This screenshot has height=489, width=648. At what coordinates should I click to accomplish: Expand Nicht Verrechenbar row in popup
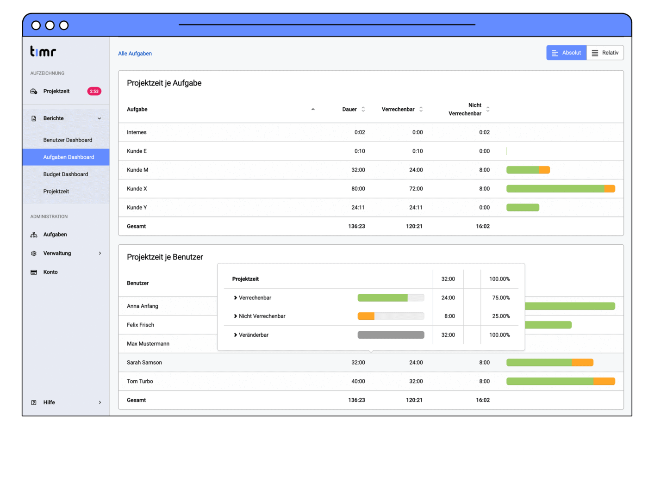pos(236,316)
